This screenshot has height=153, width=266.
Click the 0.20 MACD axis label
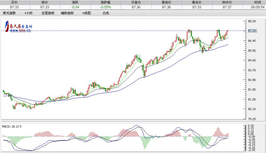pyautogui.click(x=251, y=126)
